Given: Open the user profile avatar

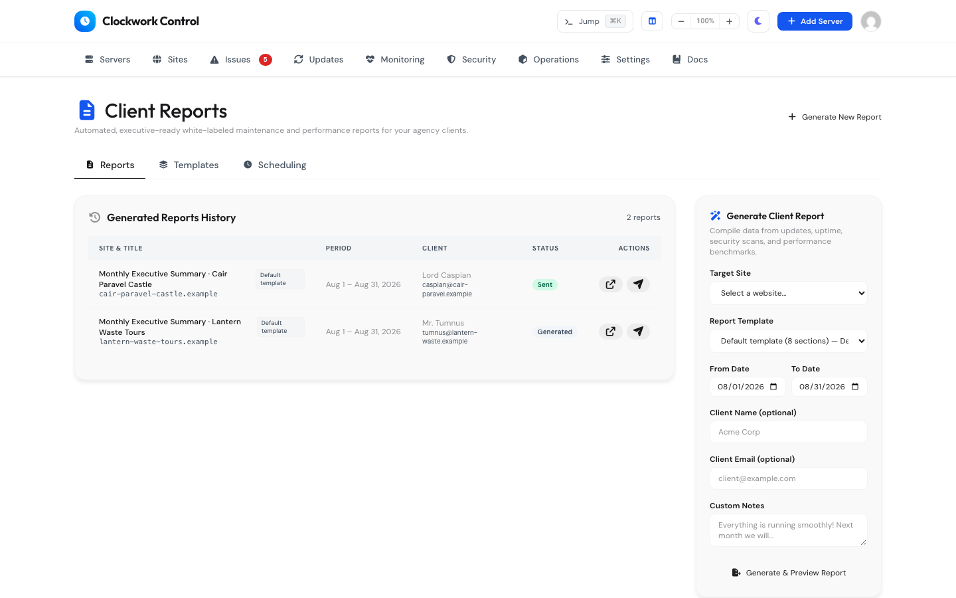Looking at the screenshot, I should pos(871,21).
